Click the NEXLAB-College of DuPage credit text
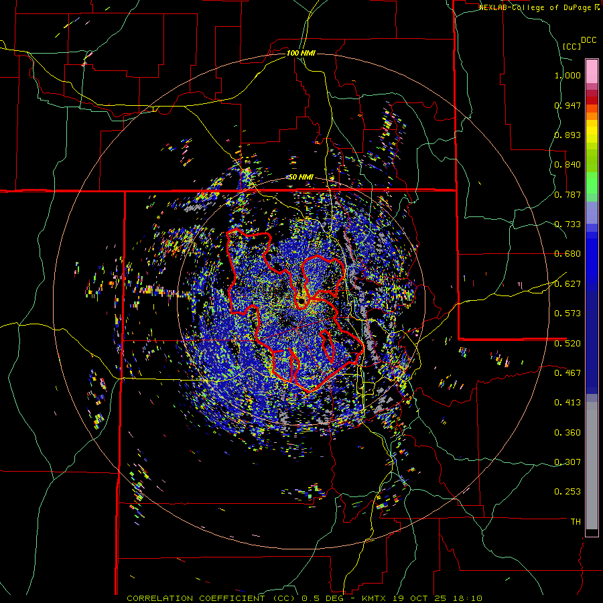Image resolution: width=603 pixels, height=603 pixels. 535,7
